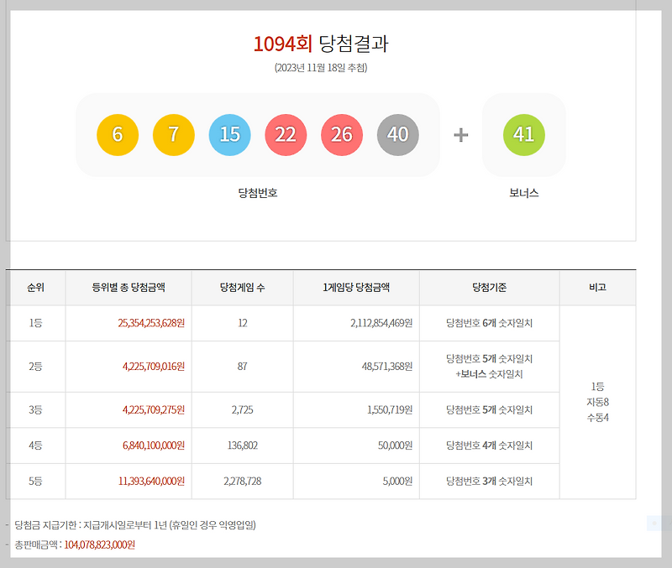Image resolution: width=672 pixels, height=568 pixels.
Task: Click 1등 total prize 25,354,253,628원
Action: 151,323
